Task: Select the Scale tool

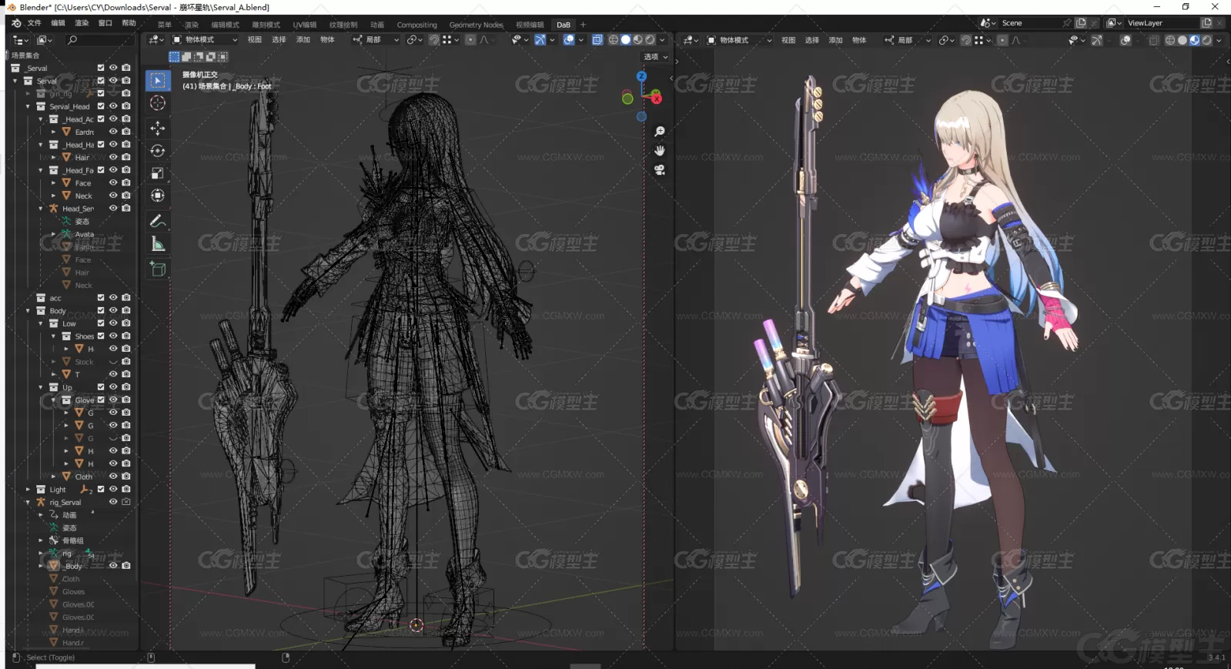Action: (x=158, y=173)
